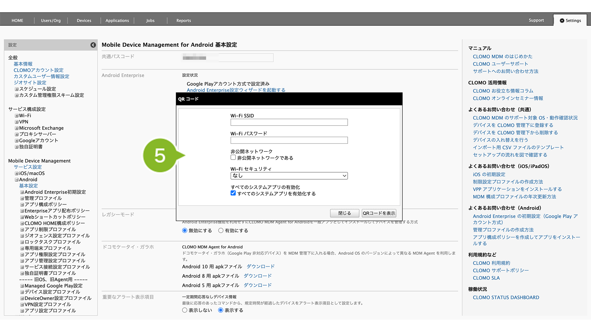This screenshot has height=332, width=591.
Task: Expand Googleアカウント node
Action: [17, 141]
